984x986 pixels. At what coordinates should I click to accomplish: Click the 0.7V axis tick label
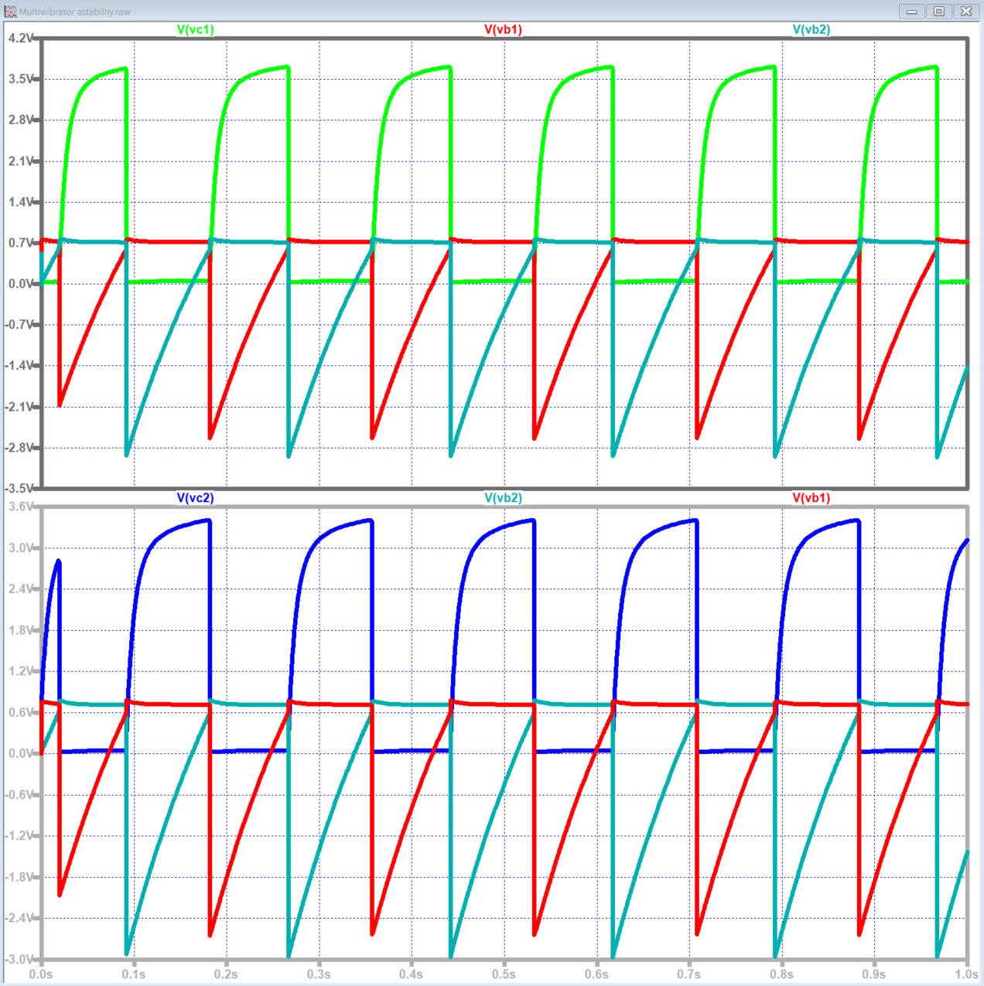point(21,243)
